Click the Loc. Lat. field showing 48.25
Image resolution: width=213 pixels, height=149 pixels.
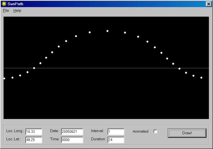(x=34, y=140)
